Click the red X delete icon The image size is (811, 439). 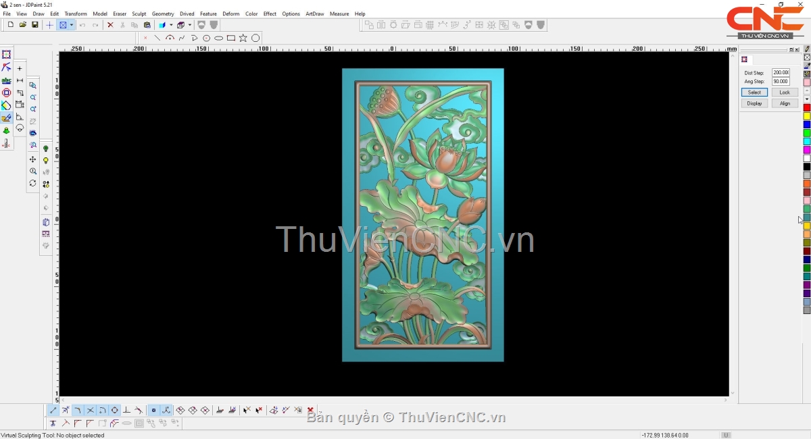pyautogui.click(x=110, y=25)
